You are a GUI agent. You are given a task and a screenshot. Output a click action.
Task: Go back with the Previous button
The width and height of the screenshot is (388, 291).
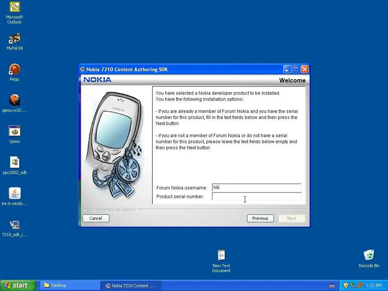pyautogui.click(x=260, y=218)
